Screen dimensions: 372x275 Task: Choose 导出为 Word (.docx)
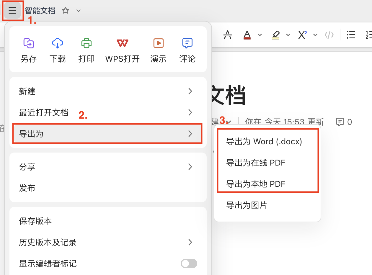coord(267,142)
